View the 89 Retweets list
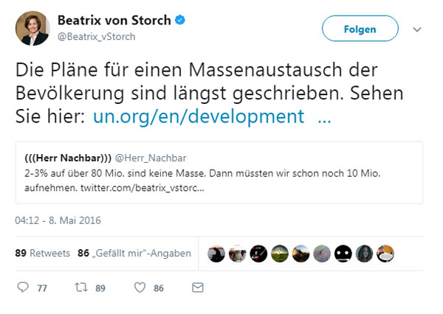This screenshot has height=314, width=443. (42, 253)
